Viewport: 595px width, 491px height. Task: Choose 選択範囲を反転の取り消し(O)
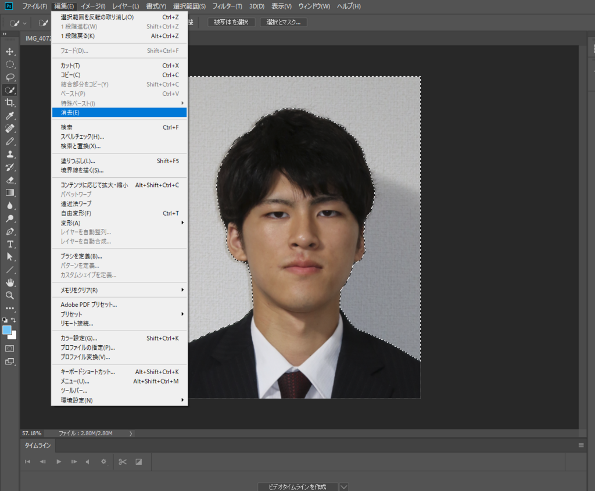[x=119, y=17]
